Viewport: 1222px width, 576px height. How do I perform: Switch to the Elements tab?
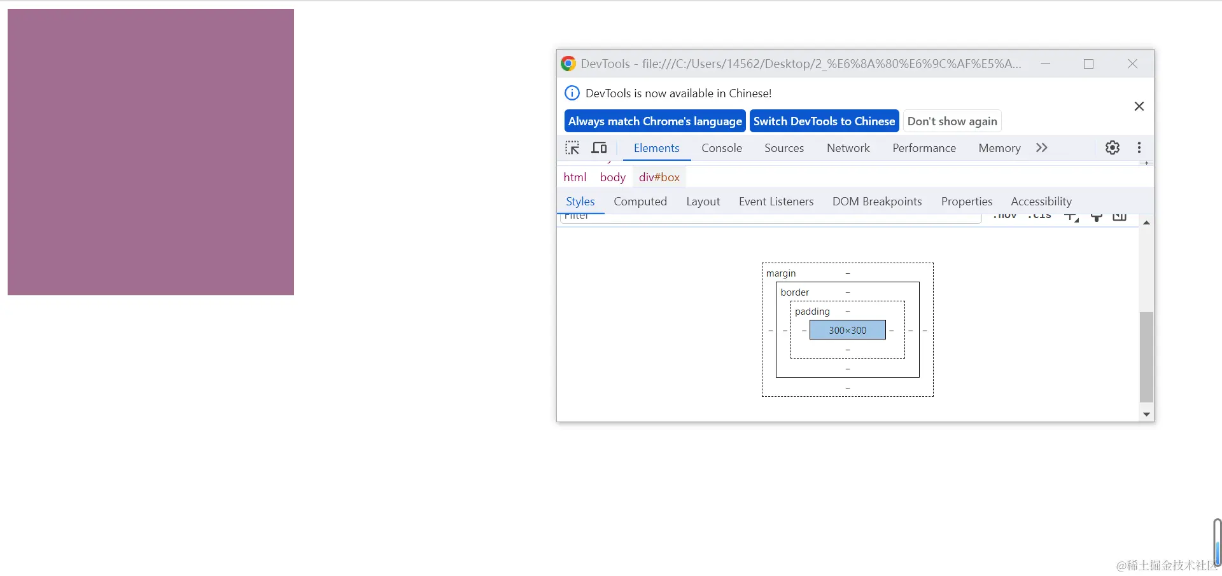[656, 148]
